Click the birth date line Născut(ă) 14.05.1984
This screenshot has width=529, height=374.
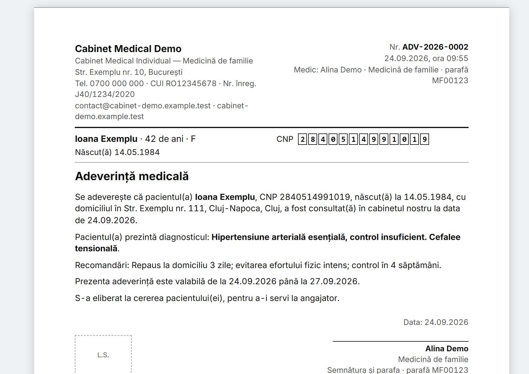[117, 152]
